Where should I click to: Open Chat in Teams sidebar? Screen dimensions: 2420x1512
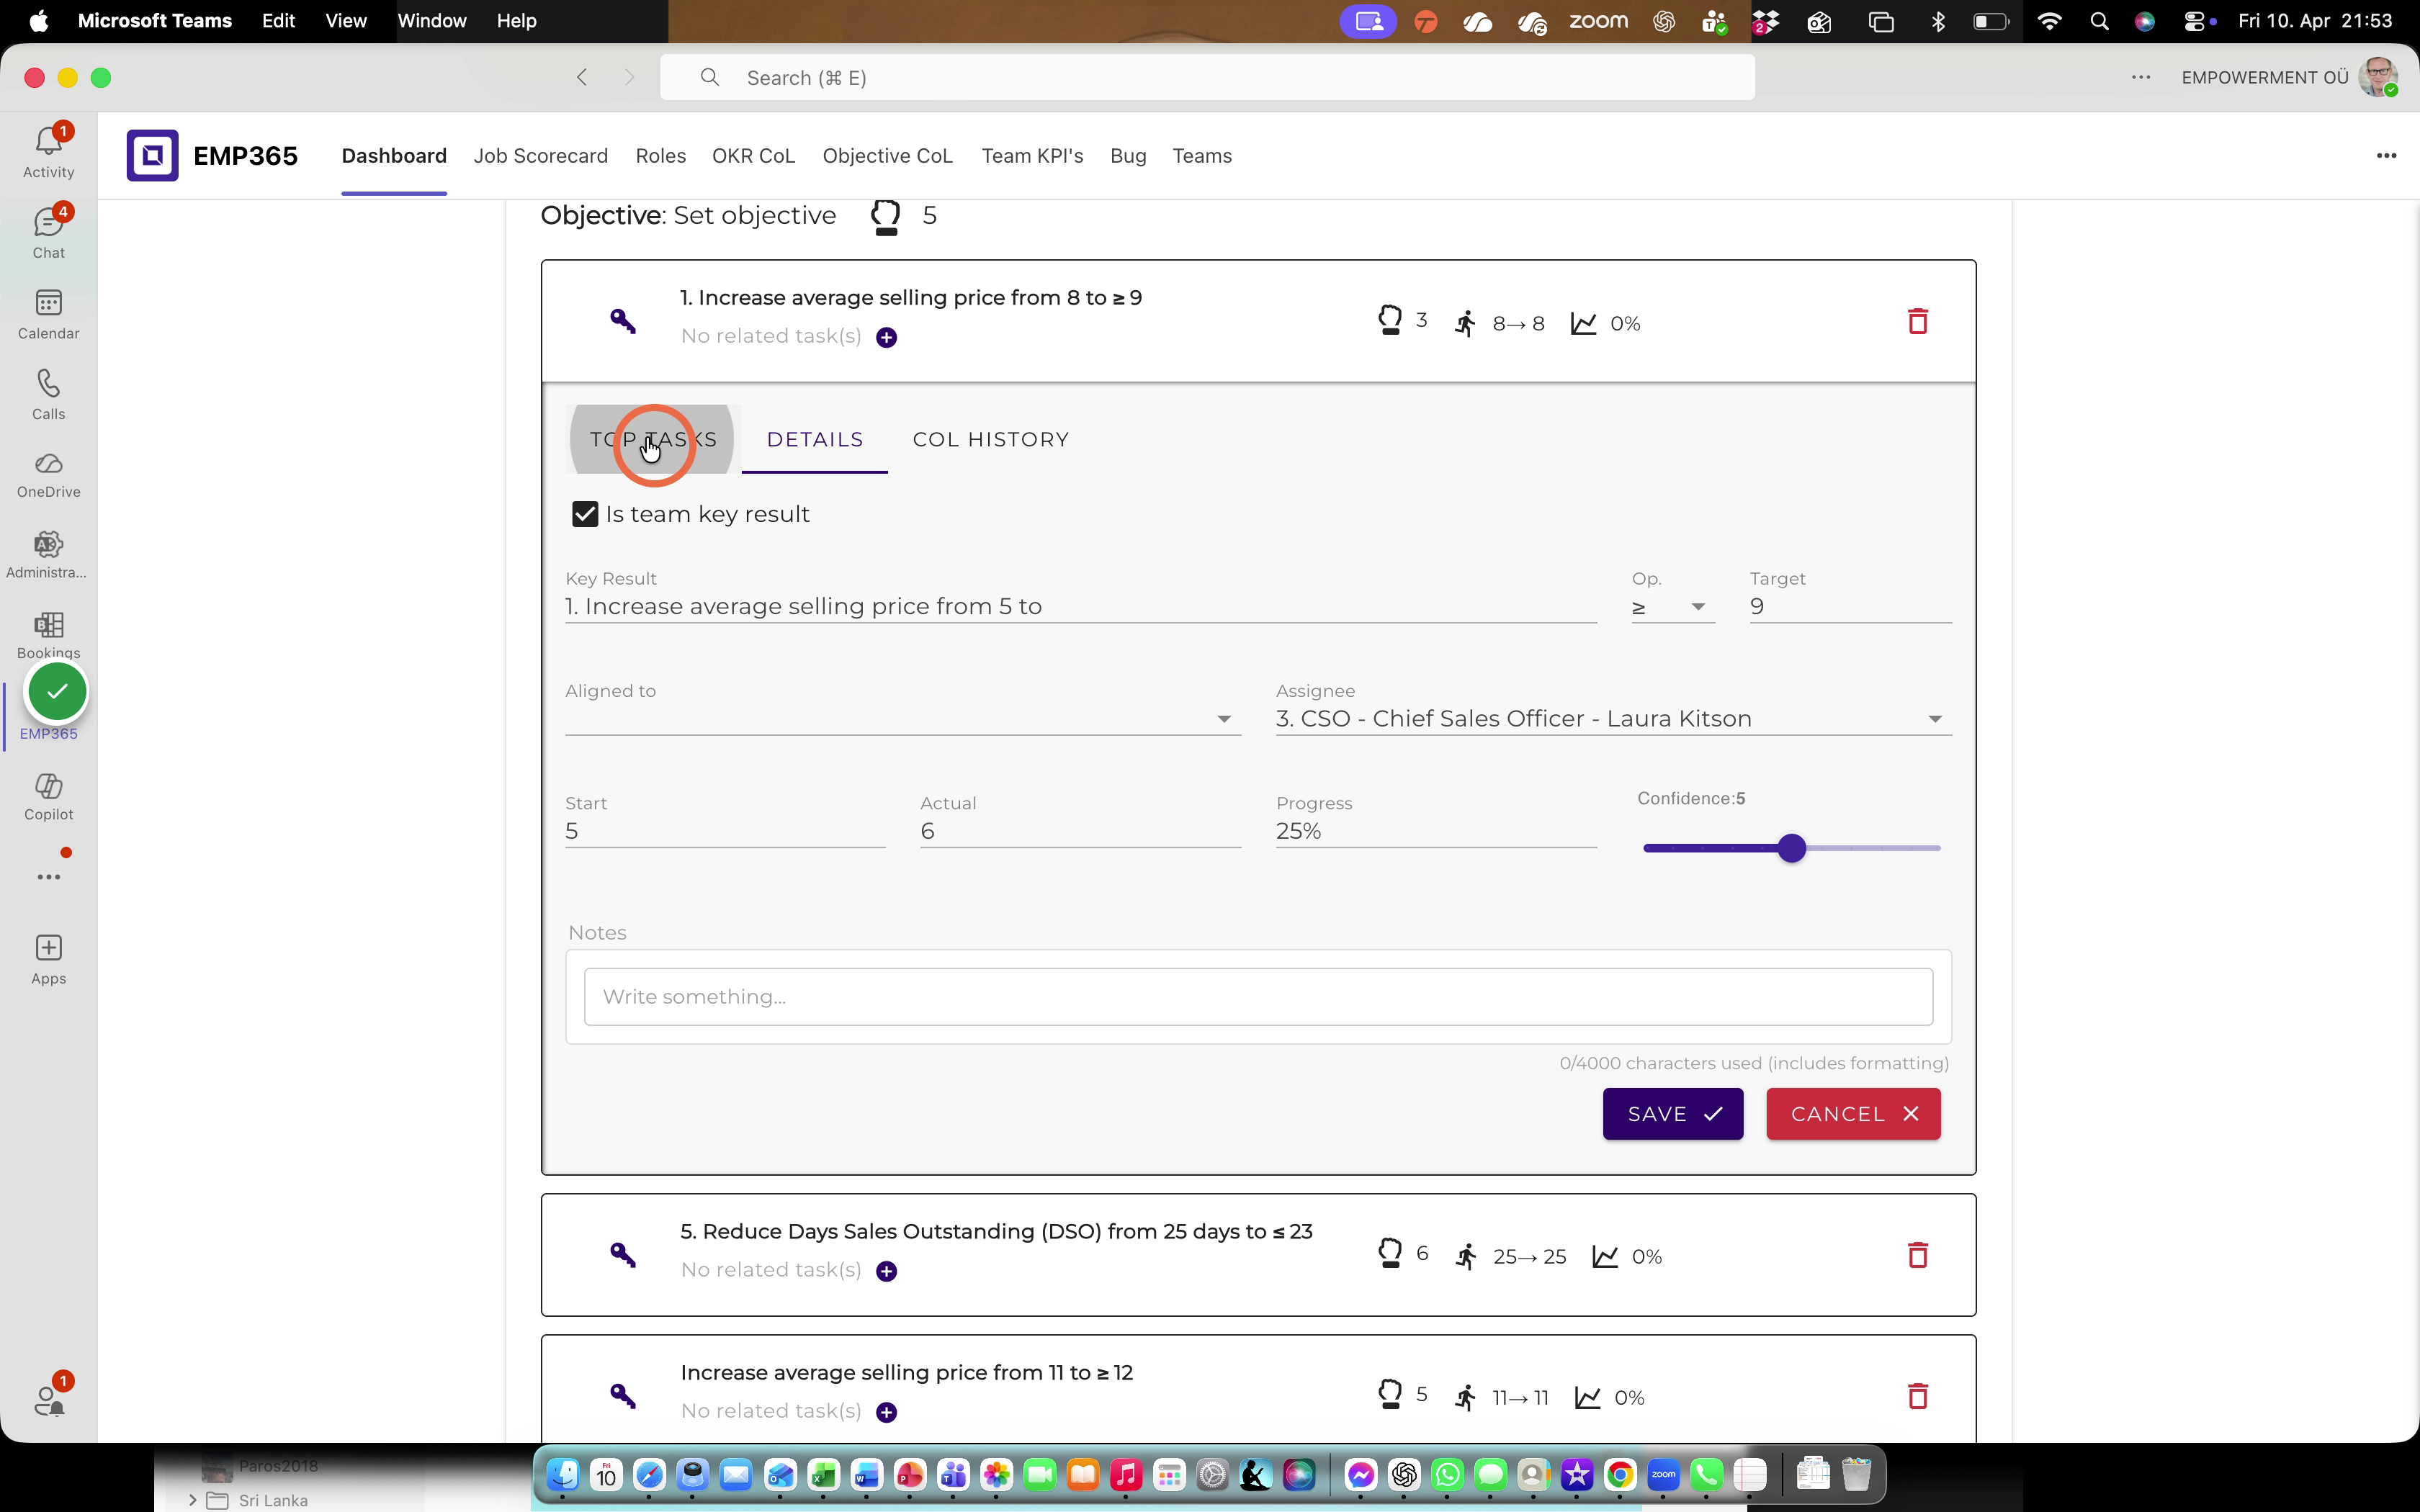tap(48, 233)
